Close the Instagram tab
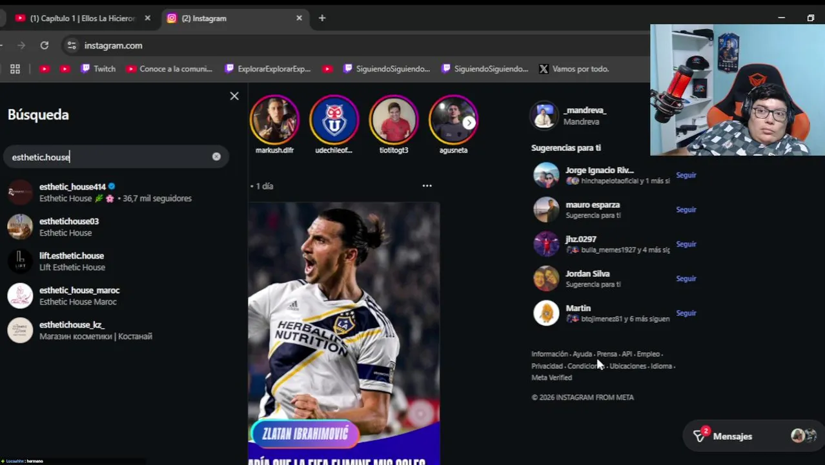The width and height of the screenshot is (825, 465). pos(299,18)
